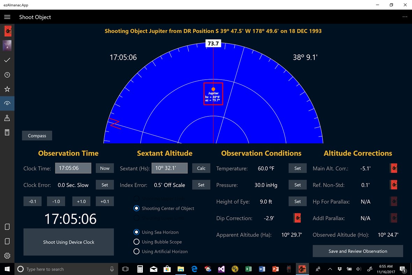Select the star icon in the left sidebar
This screenshot has width=412, height=275.
pos(7,89)
